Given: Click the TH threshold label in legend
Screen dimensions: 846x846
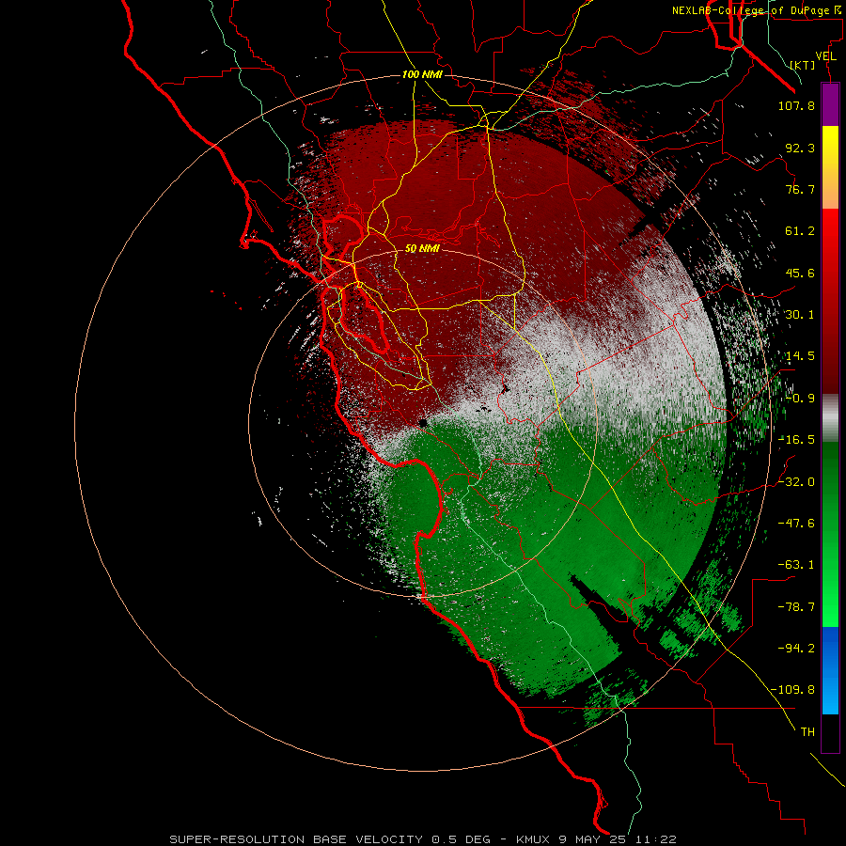Looking at the screenshot, I should pos(807,732).
